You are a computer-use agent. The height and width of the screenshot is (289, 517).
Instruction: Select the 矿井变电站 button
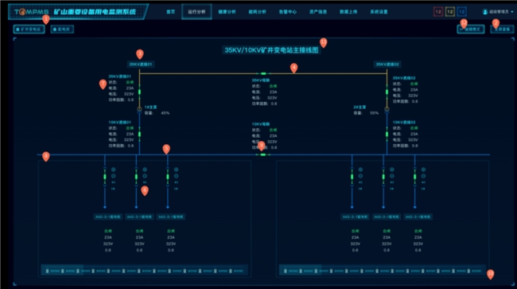(29, 29)
